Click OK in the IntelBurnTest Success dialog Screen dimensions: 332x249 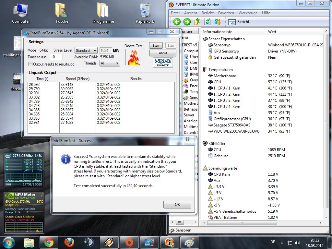[x=177, y=205]
